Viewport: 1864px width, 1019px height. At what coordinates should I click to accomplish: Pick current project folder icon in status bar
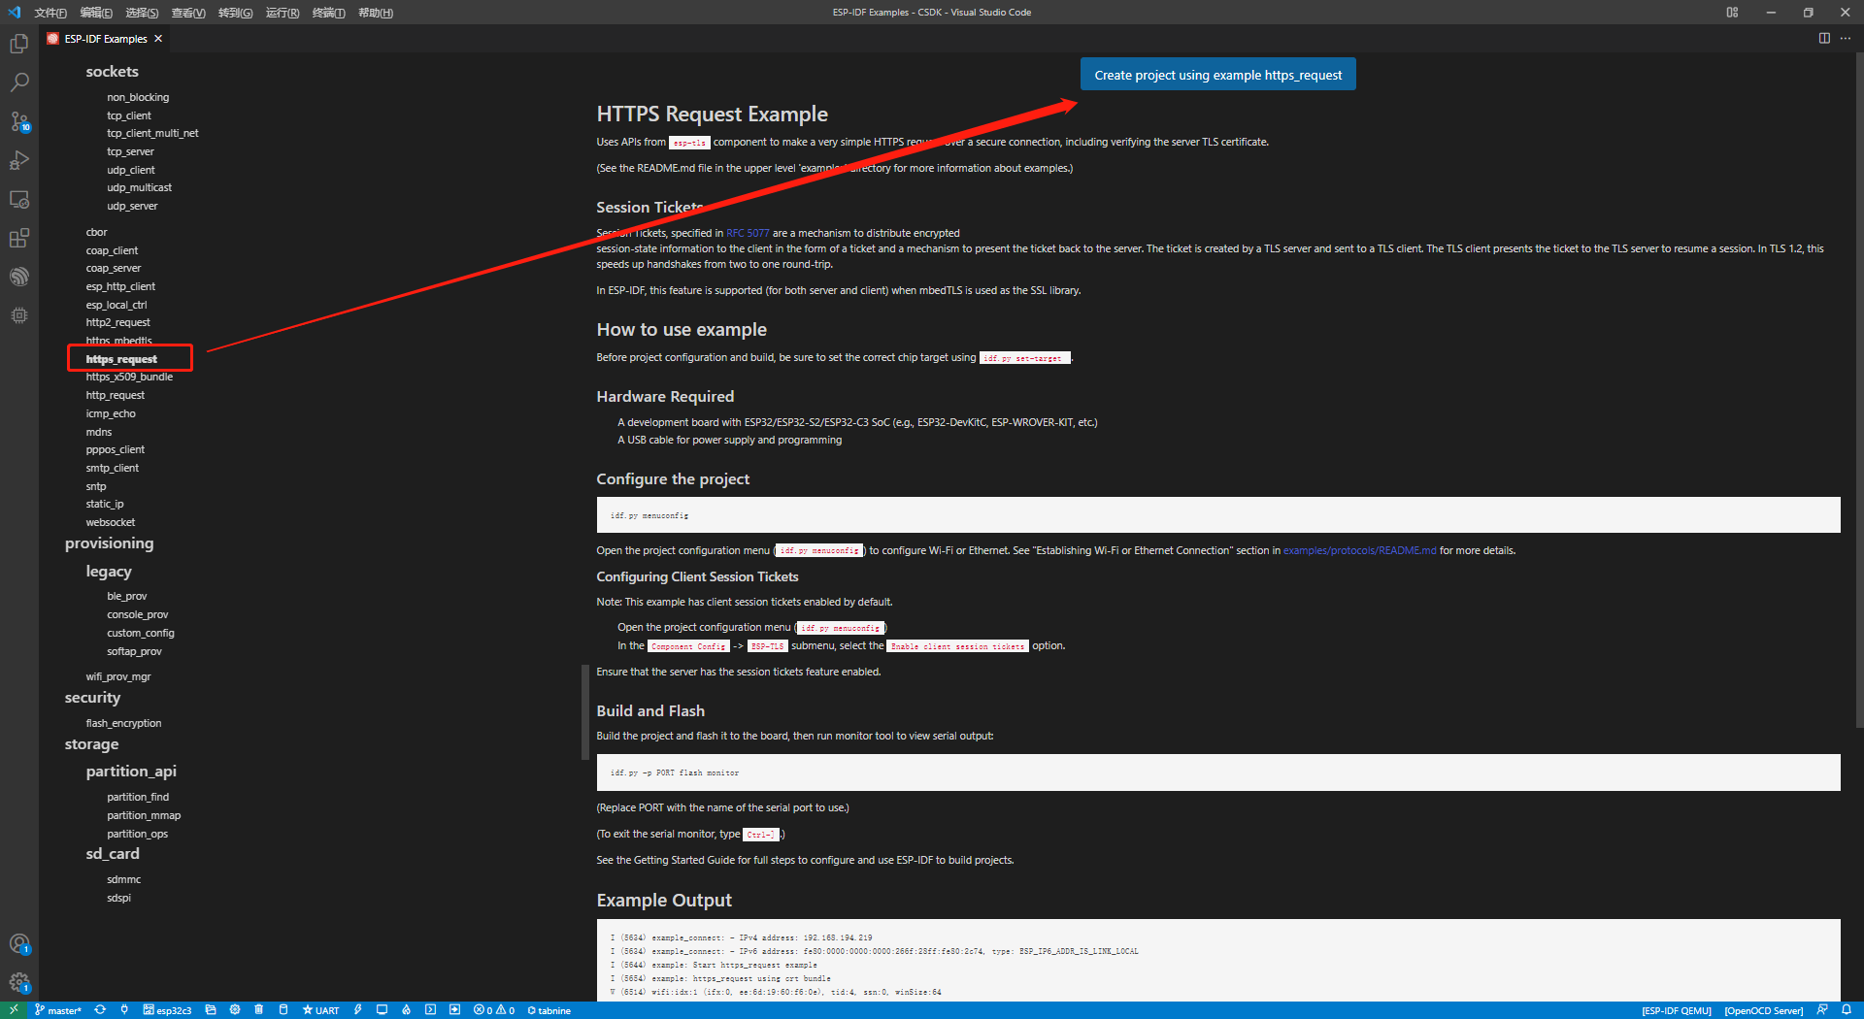pyautogui.click(x=211, y=1010)
